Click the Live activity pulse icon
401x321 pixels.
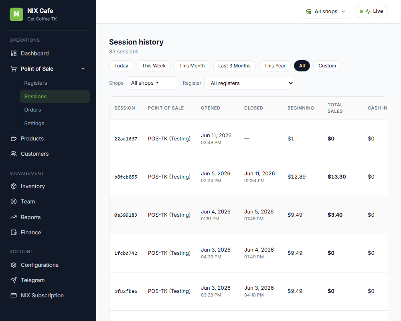tap(368, 11)
